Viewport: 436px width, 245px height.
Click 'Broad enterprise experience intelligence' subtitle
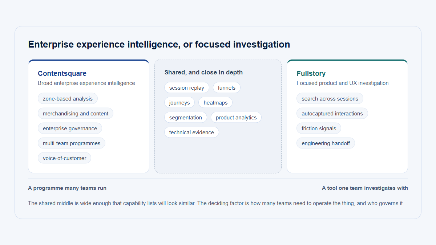tap(86, 83)
